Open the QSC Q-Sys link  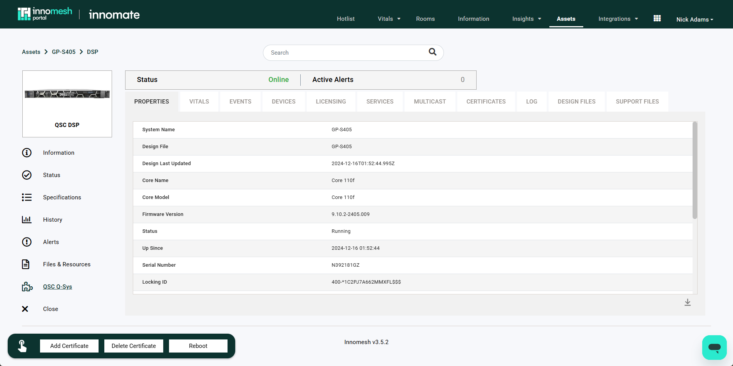click(x=58, y=287)
